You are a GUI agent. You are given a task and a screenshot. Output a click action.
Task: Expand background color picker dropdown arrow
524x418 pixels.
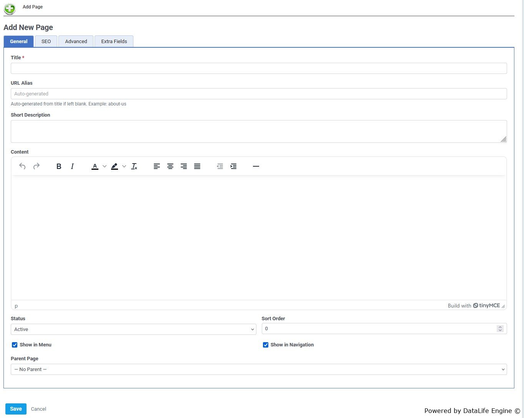(x=124, y=166)
